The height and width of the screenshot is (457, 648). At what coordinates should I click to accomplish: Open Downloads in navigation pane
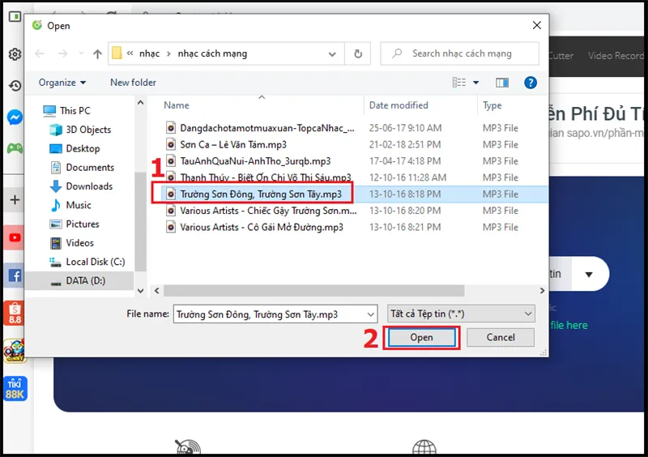pyautogui.click(x=81, y=186)
